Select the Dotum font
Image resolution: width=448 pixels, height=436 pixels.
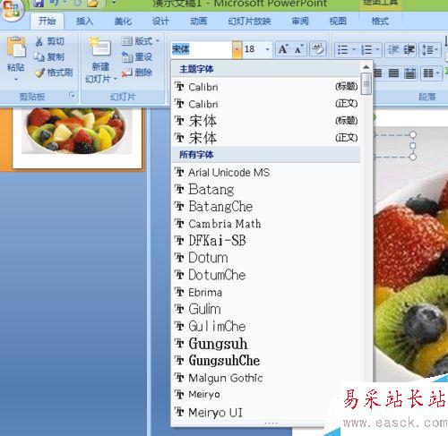[266, 258]
